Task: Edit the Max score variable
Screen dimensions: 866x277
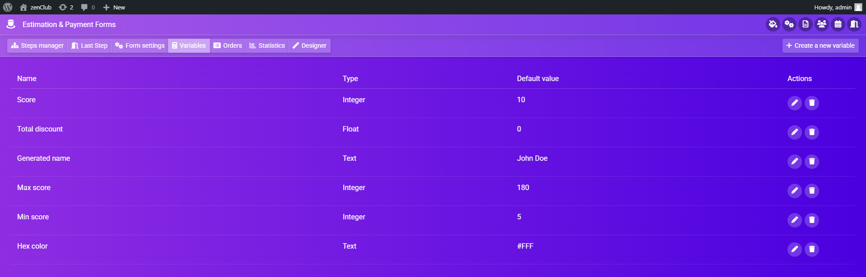Action: [x=795, y=191]
